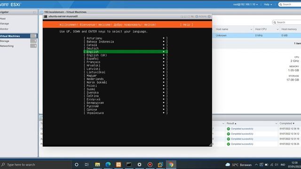301x169 pixels.
Task: Click the ESXi header Search field
Action: click(x=290, y=4)
